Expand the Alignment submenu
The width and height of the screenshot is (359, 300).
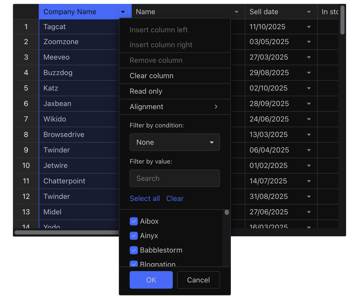175,107
